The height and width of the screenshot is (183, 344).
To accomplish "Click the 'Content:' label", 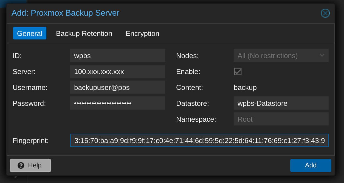I will [190, 88].
